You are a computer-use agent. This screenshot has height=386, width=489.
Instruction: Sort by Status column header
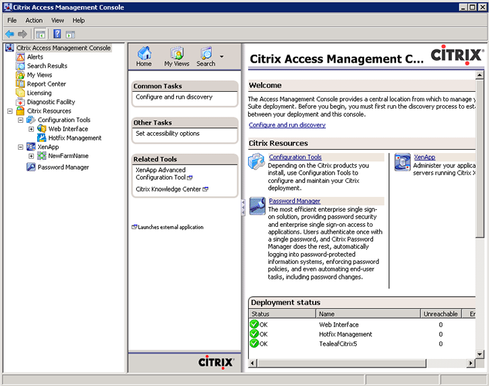coord(282,314)
